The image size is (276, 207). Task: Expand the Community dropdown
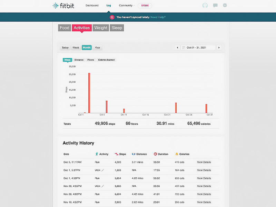tap(127, 6)
